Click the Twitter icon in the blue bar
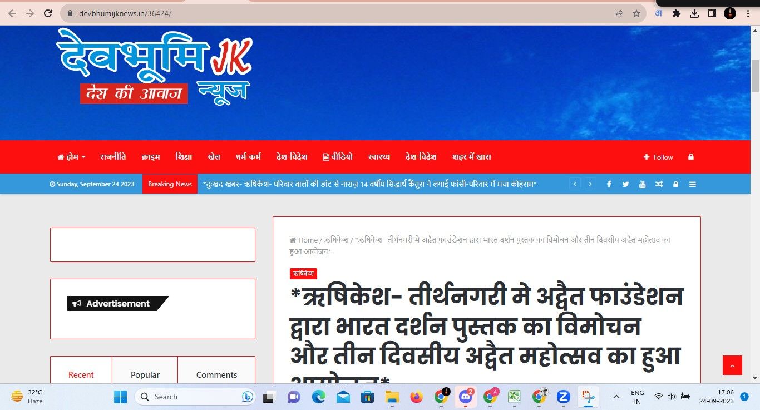 click(x=625, y=184)
